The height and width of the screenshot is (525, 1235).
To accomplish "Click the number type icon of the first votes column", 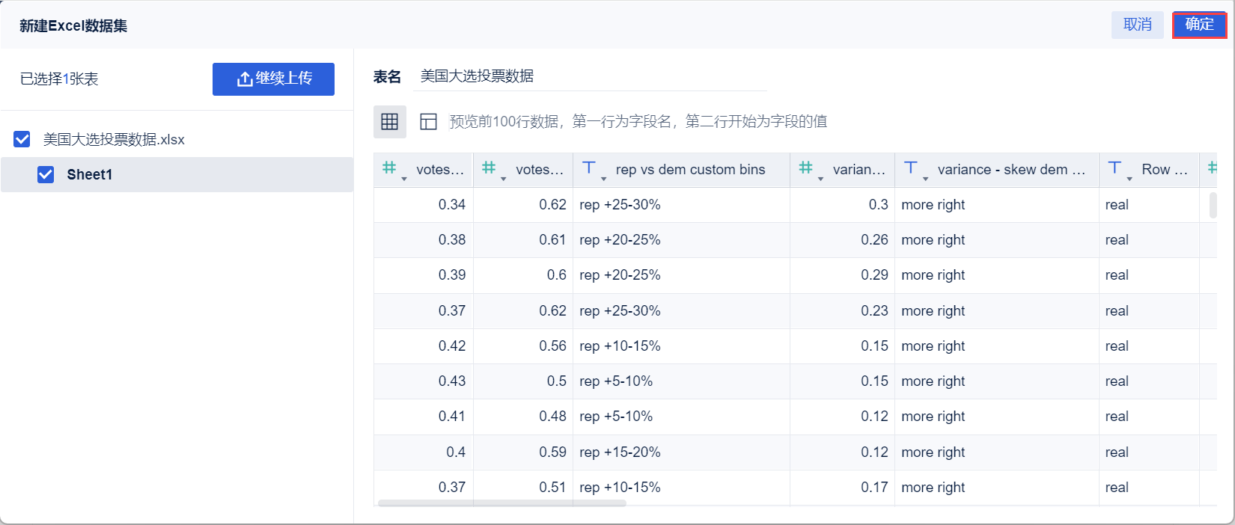I will (389, 168).
